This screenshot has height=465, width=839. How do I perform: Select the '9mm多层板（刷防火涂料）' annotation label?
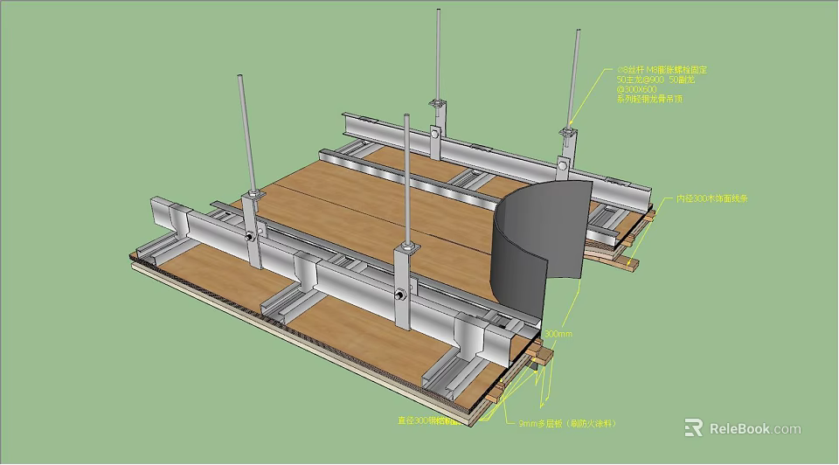tap(568, 423)
